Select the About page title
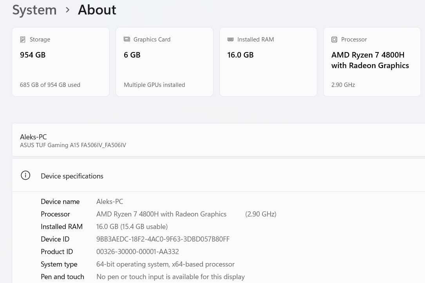The image size is (425, 283). 97,10
